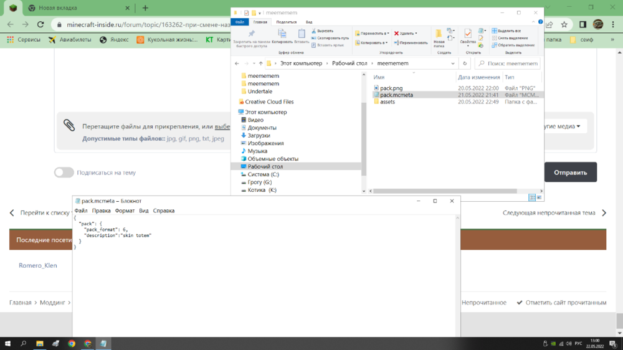Switch to Поделиться tab in Explorer

coord(286,22)
